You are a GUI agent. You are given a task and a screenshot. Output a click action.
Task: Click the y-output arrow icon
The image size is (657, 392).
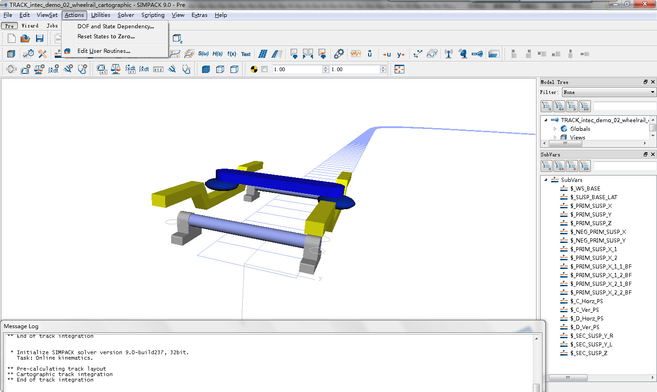click(x=401, y=54)
